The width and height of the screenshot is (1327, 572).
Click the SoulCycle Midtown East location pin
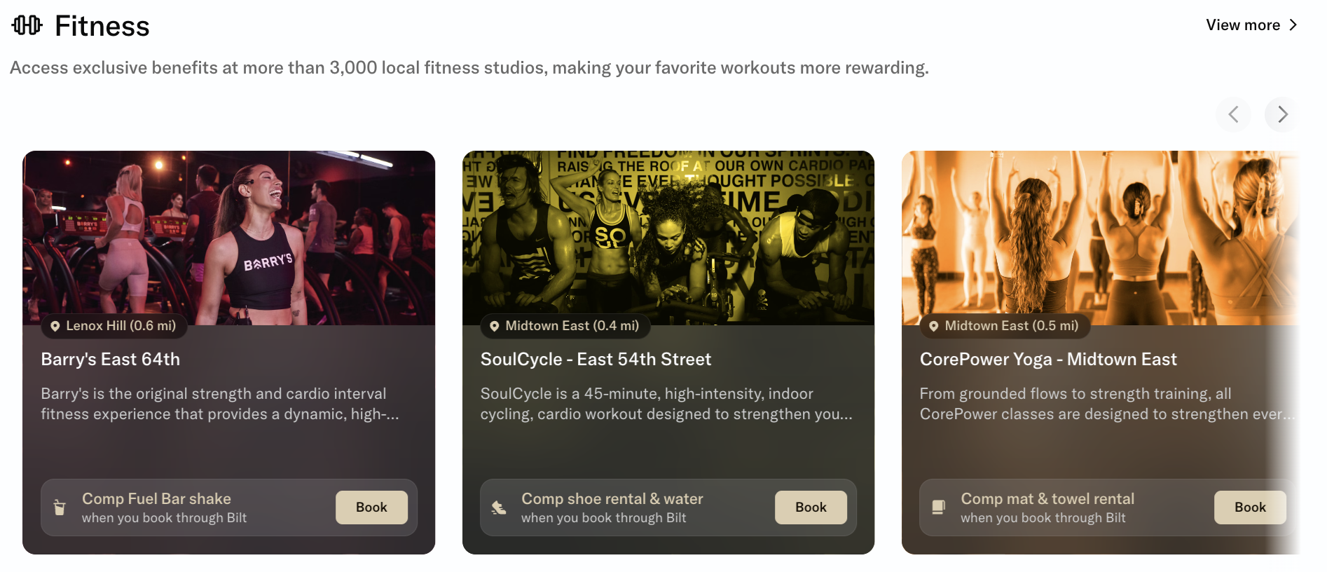[495, 326]
